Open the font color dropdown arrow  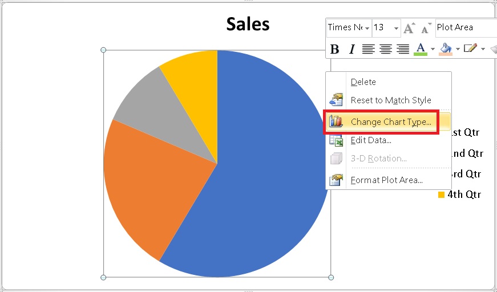tap(433, 49)
